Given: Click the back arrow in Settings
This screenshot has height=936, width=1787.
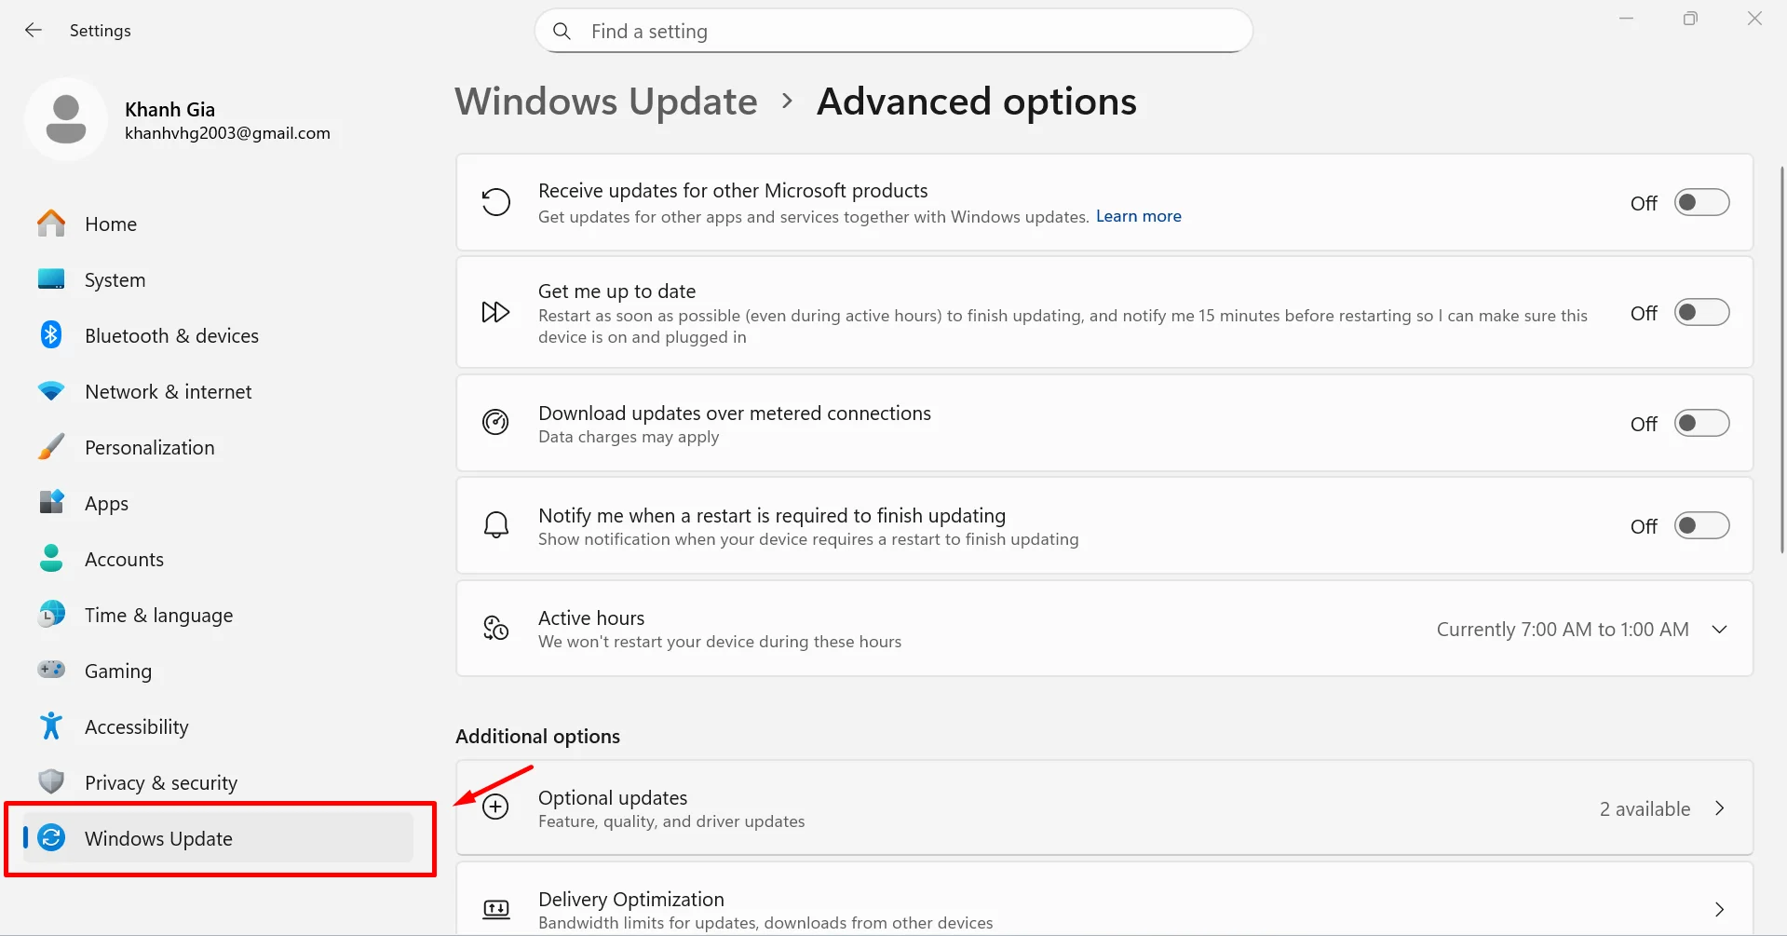Looking at the screenshot, I should click(x=34, y=31).
